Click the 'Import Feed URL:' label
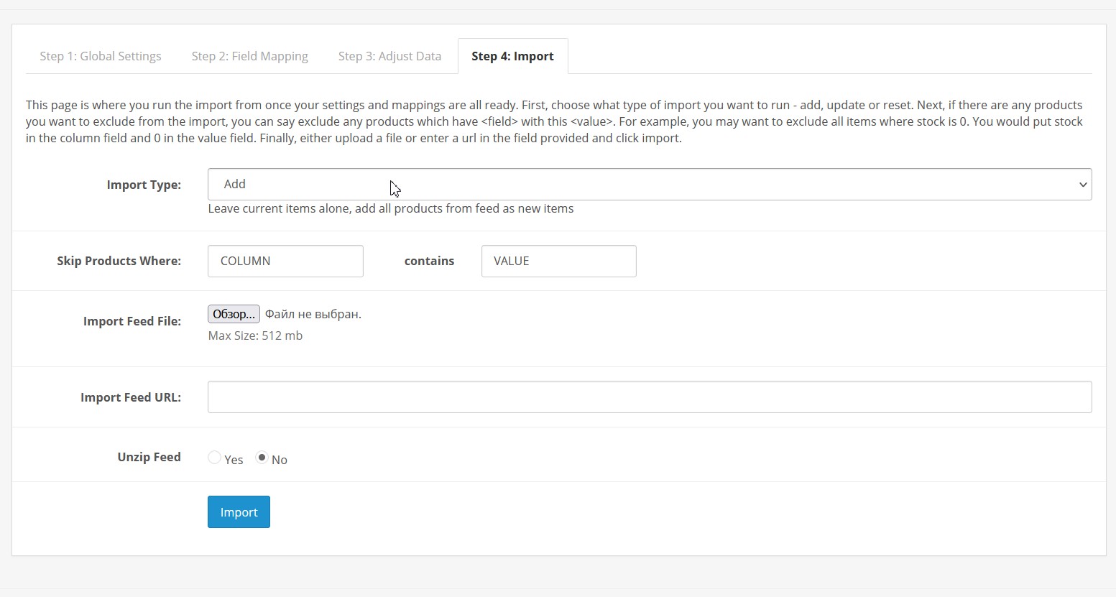The height and width of the screenshot is (597, 1116). coord(130,397)
